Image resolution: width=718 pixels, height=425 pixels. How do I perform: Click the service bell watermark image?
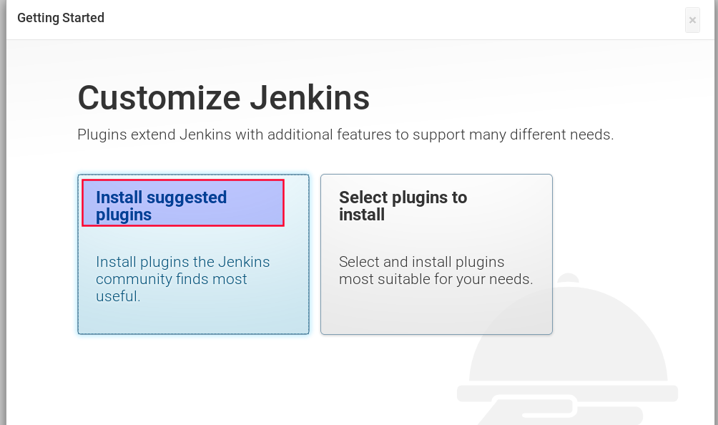point(568,349)
